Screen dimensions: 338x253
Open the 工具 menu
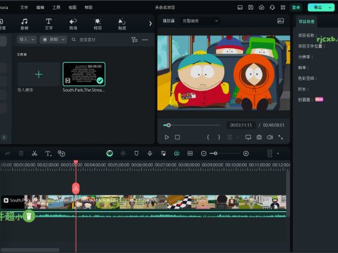point(57,8)
